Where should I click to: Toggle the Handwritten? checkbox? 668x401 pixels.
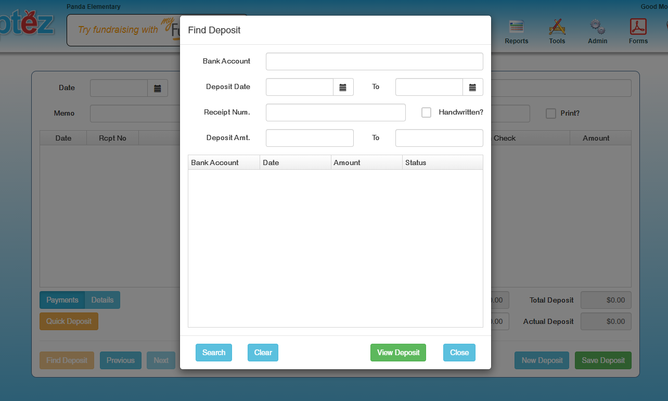coord(426,112)
